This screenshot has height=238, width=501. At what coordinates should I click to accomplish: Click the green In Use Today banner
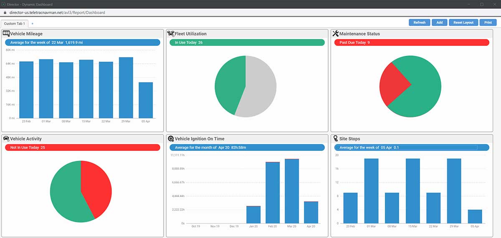(247, 43)
